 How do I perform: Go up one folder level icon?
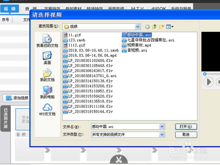click(x=154, y=26)
